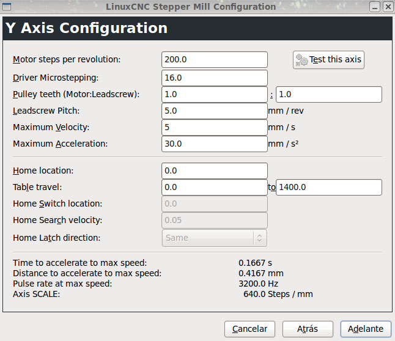Viewport: 395px width, 341px height.
Task: Open the Home Latch direction combo box
Action: pos(215,238)
